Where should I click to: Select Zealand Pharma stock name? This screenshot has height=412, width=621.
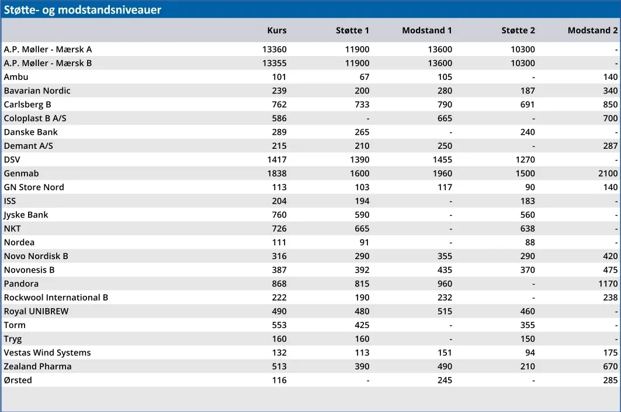coord(37,366)
